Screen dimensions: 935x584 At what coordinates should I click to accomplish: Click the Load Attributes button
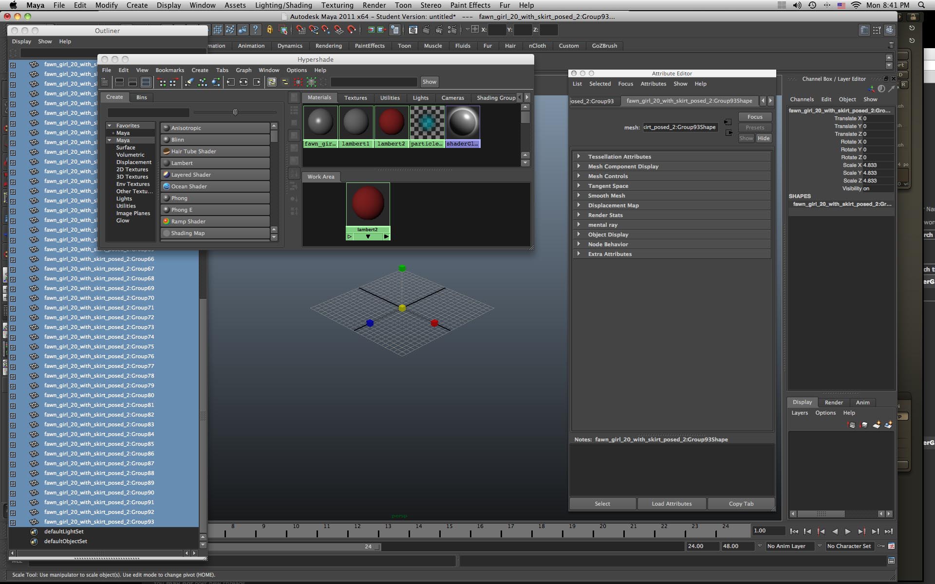point(672,504)
